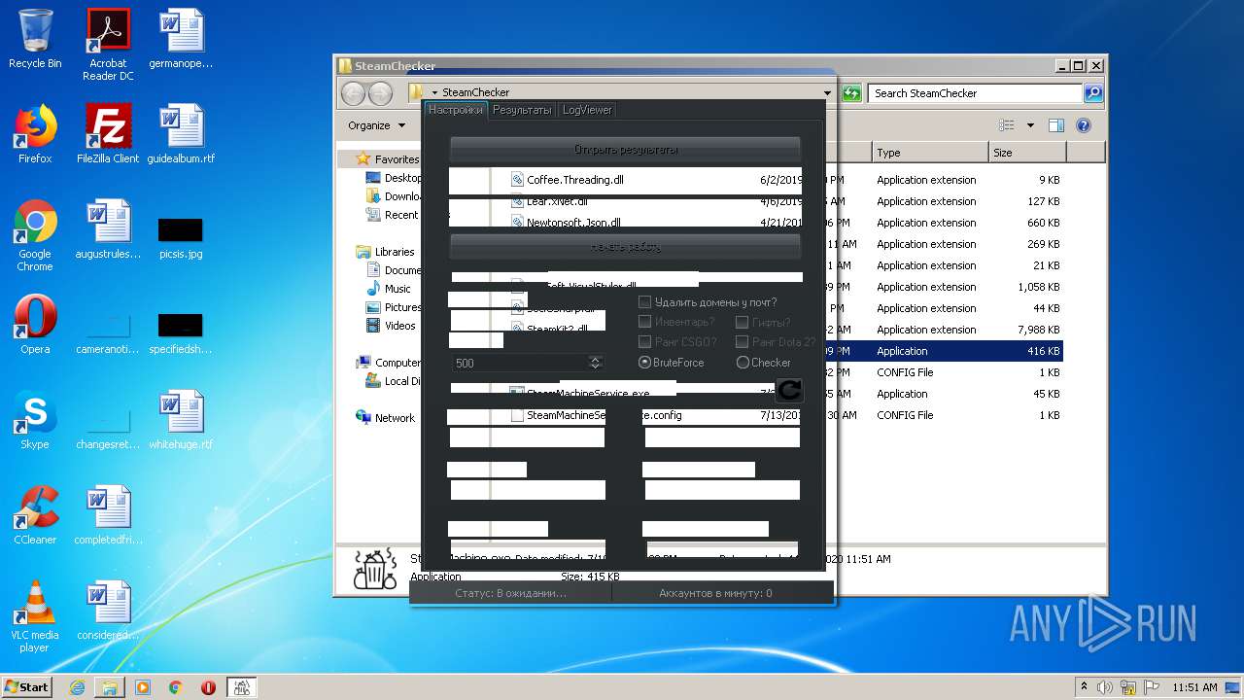Click the green refresh button beside the address bar

click(851, 93)
